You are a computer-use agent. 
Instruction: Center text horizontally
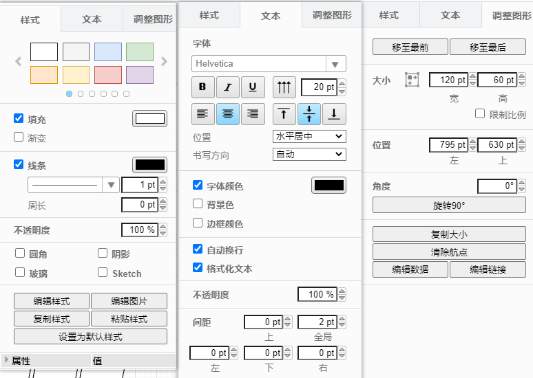pyautogui.click(x=228, y=114)
